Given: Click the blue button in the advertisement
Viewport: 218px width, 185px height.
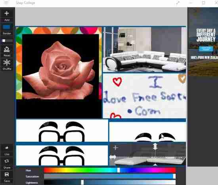Looking at the screenshot, I should click(x=206, y=49).
